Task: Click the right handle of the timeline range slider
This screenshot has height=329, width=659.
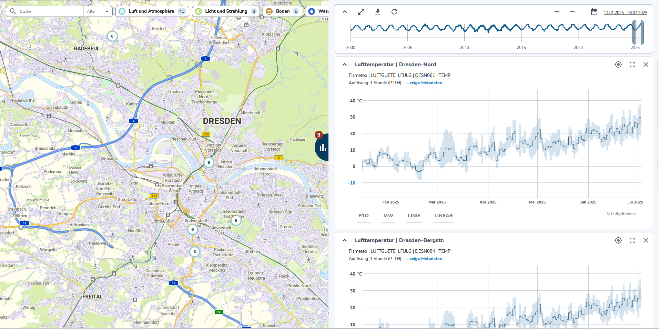Action: pos(642,32)
